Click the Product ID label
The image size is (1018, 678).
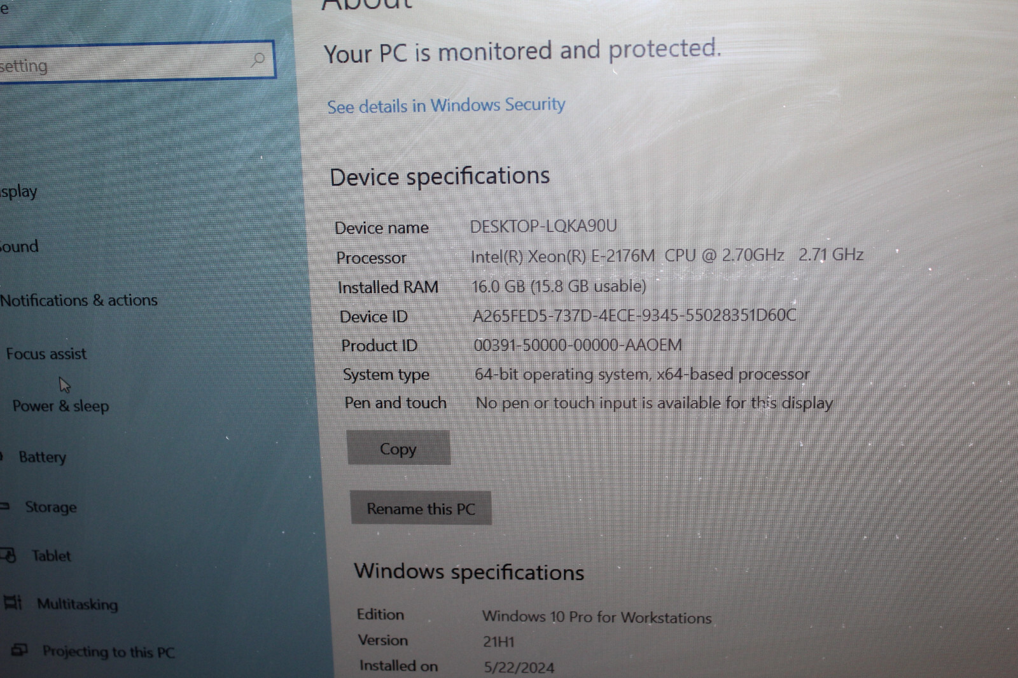(x=379, y=345)
